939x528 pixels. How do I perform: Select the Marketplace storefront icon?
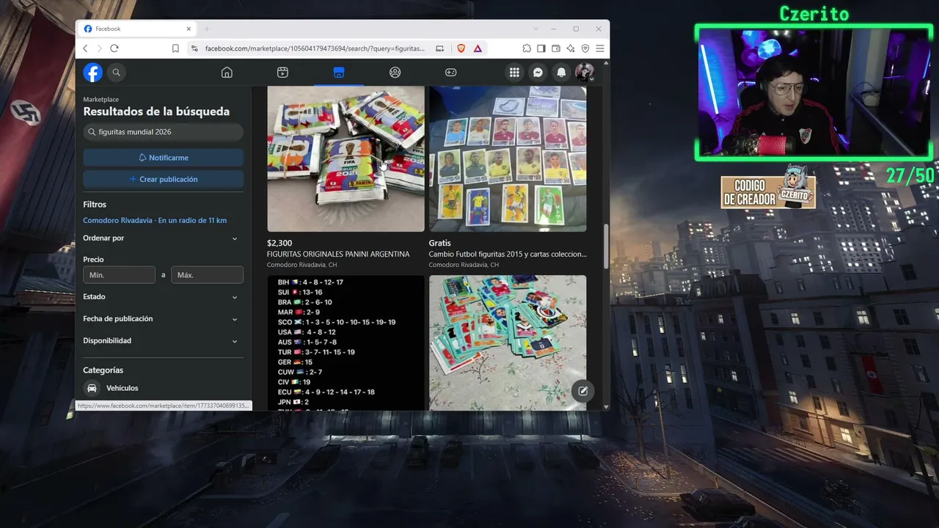click(x=338, y=73)
